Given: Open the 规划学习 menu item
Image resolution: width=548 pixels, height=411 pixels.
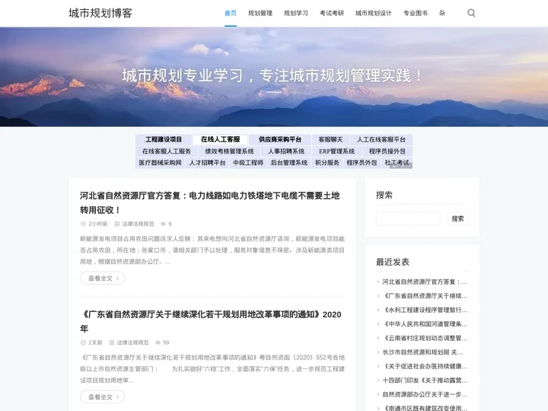Looking at the screenshot, I should pyautogui.click(x=295, y=13).
